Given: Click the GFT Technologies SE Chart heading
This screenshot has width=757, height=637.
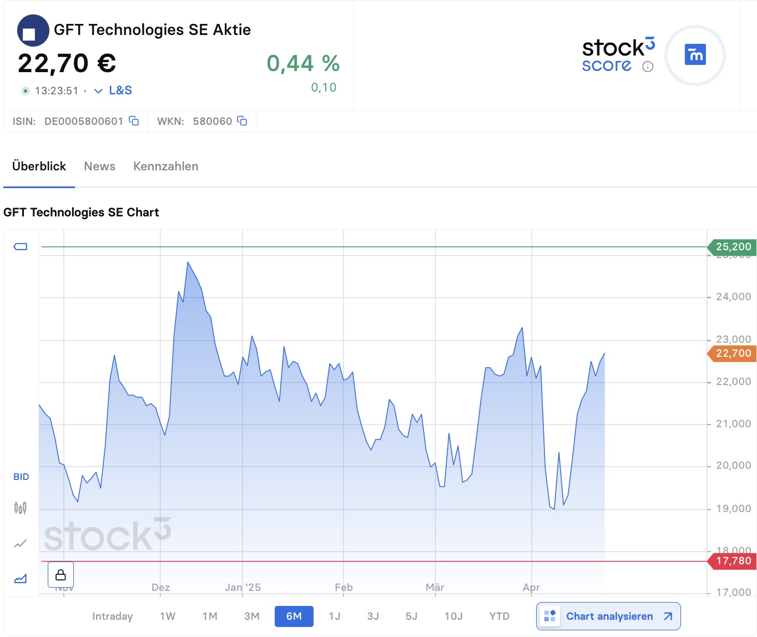Looking at the screenshot, I should (81, 213).
